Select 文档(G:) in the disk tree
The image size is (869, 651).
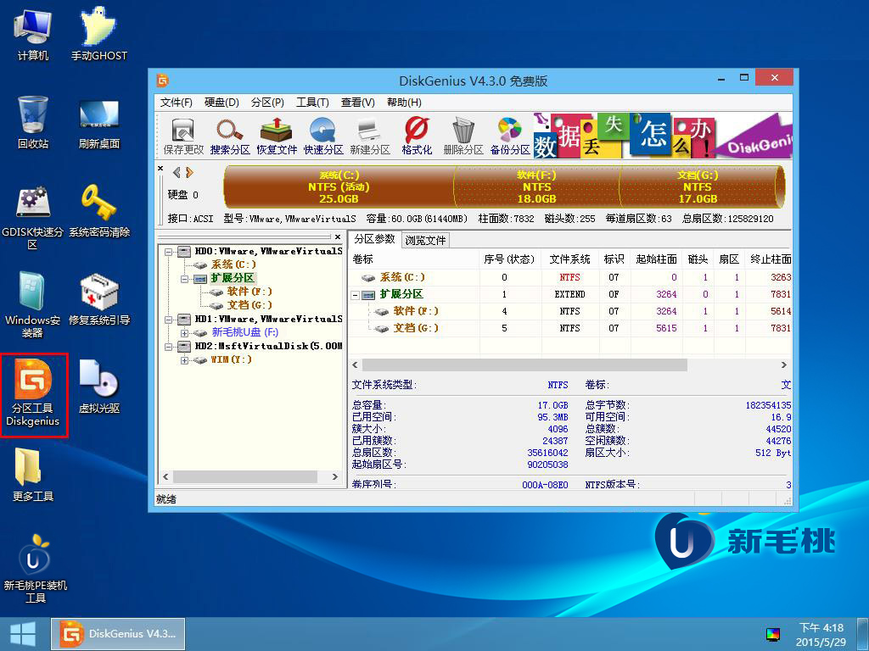tap(249, 305)
